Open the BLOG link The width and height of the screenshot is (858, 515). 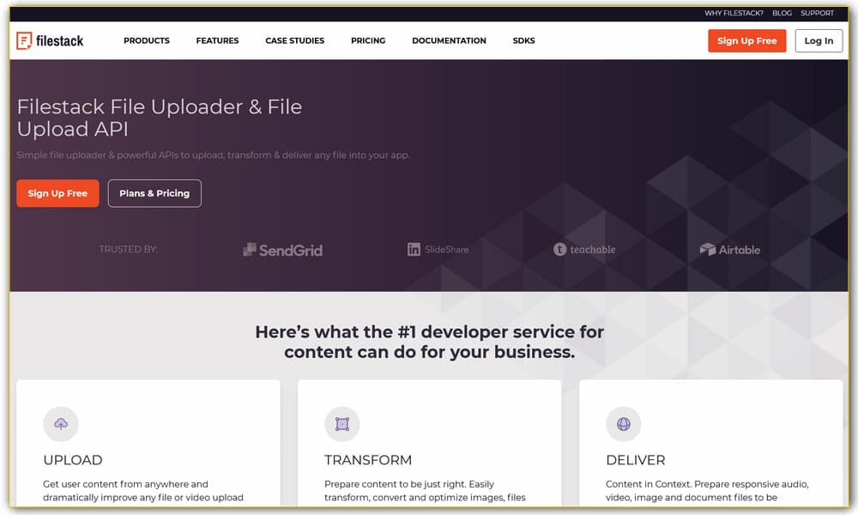click(x=782, y=13)
